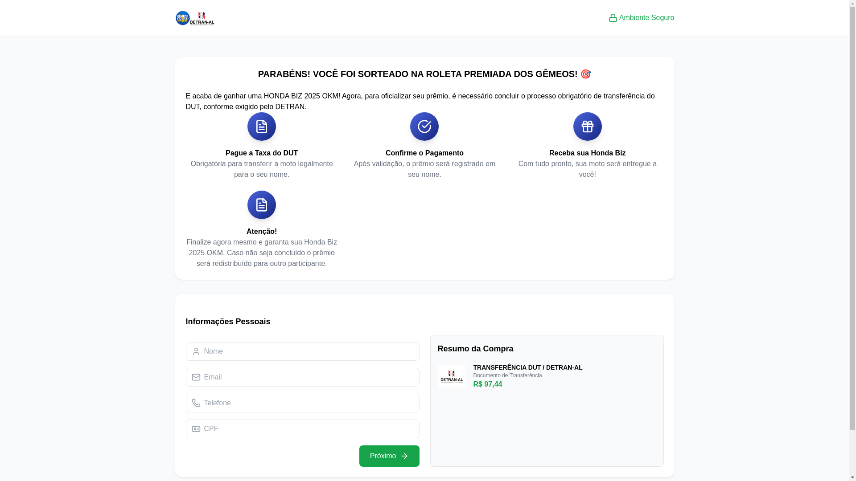Click the target emoji in the headline
Viewport: 856px width, 481px height.
click(x=586, y=74)
